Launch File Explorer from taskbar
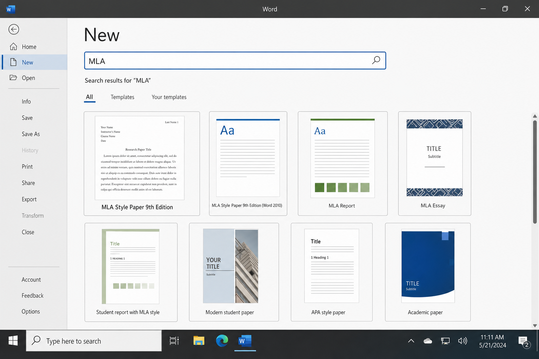This screenshot has height=359, width=539. pyautogui.click(x=199, y=340)
